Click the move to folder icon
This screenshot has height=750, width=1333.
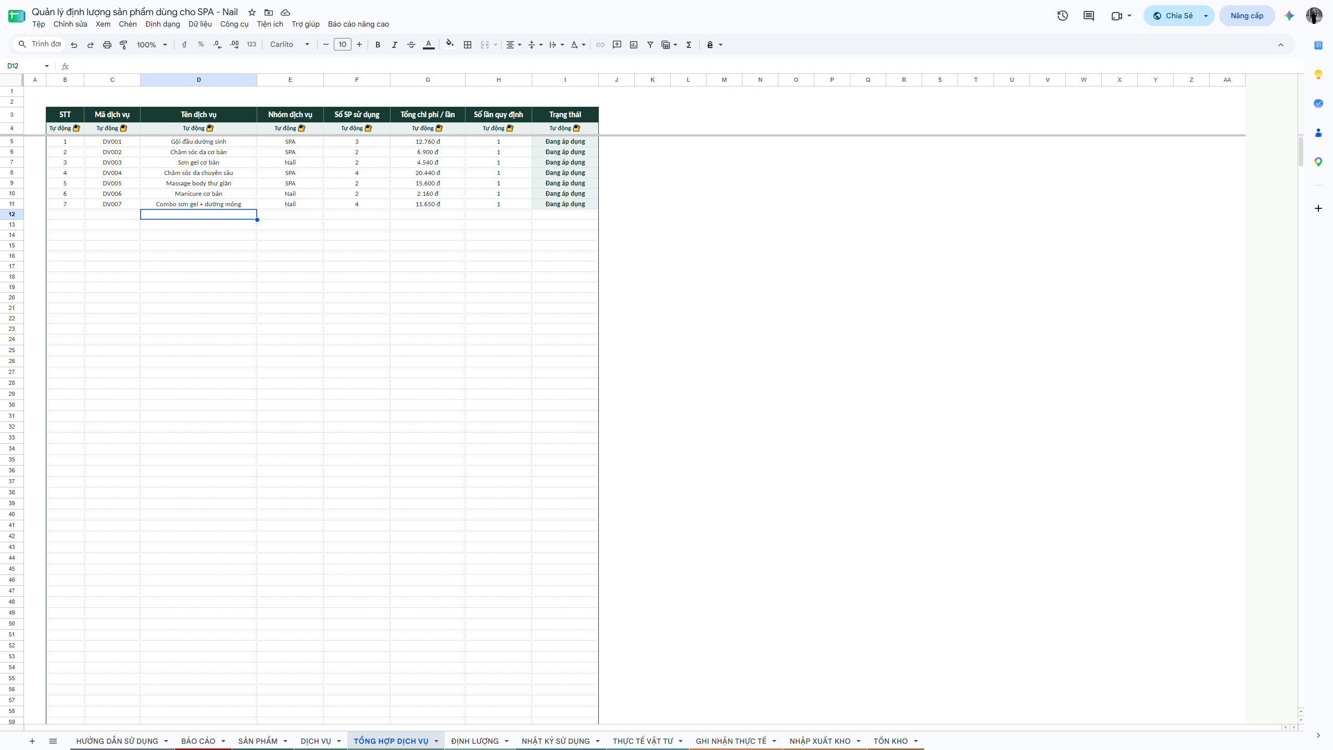click(x=269, y=12)
